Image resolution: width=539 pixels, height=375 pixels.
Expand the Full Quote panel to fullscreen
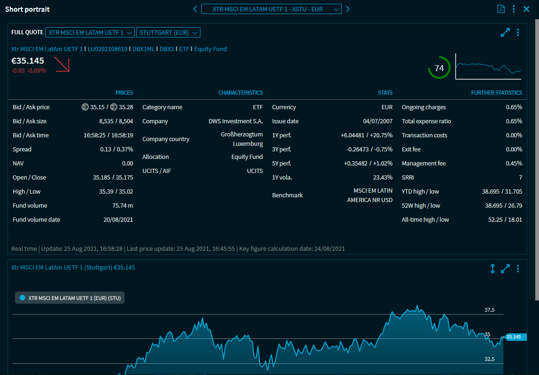click(x=505, y=32)
